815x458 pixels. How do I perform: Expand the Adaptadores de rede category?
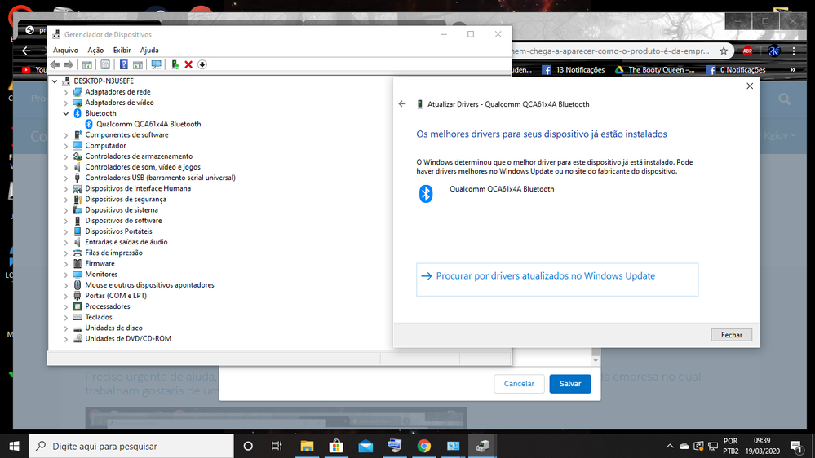click(x=66, y=92)
